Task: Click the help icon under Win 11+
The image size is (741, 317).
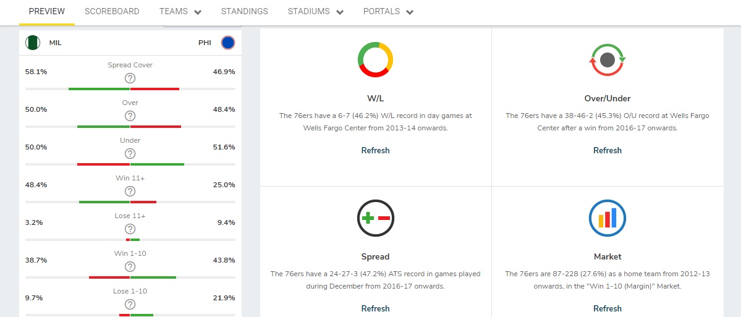Action: point(130,191)
